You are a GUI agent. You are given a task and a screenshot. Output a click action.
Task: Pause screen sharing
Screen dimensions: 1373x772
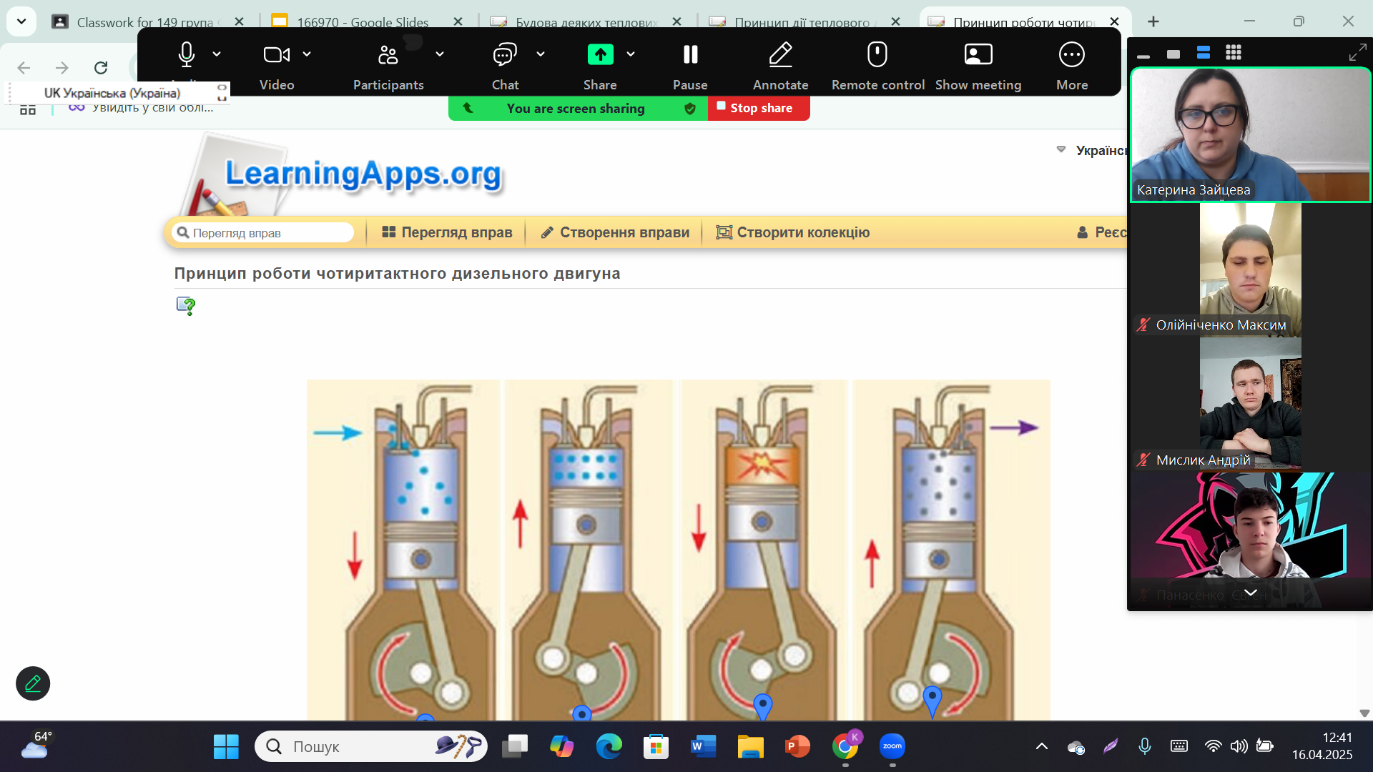(690, 66)
